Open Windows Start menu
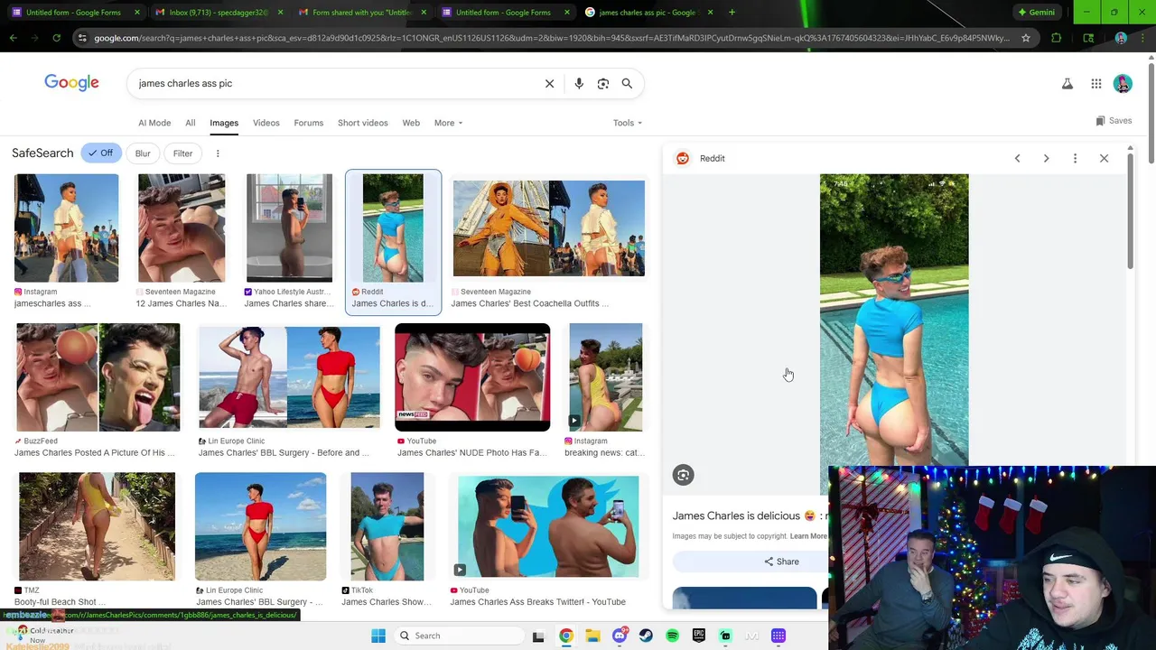This screenshot has height=650, width=1156. pos(378,636)
